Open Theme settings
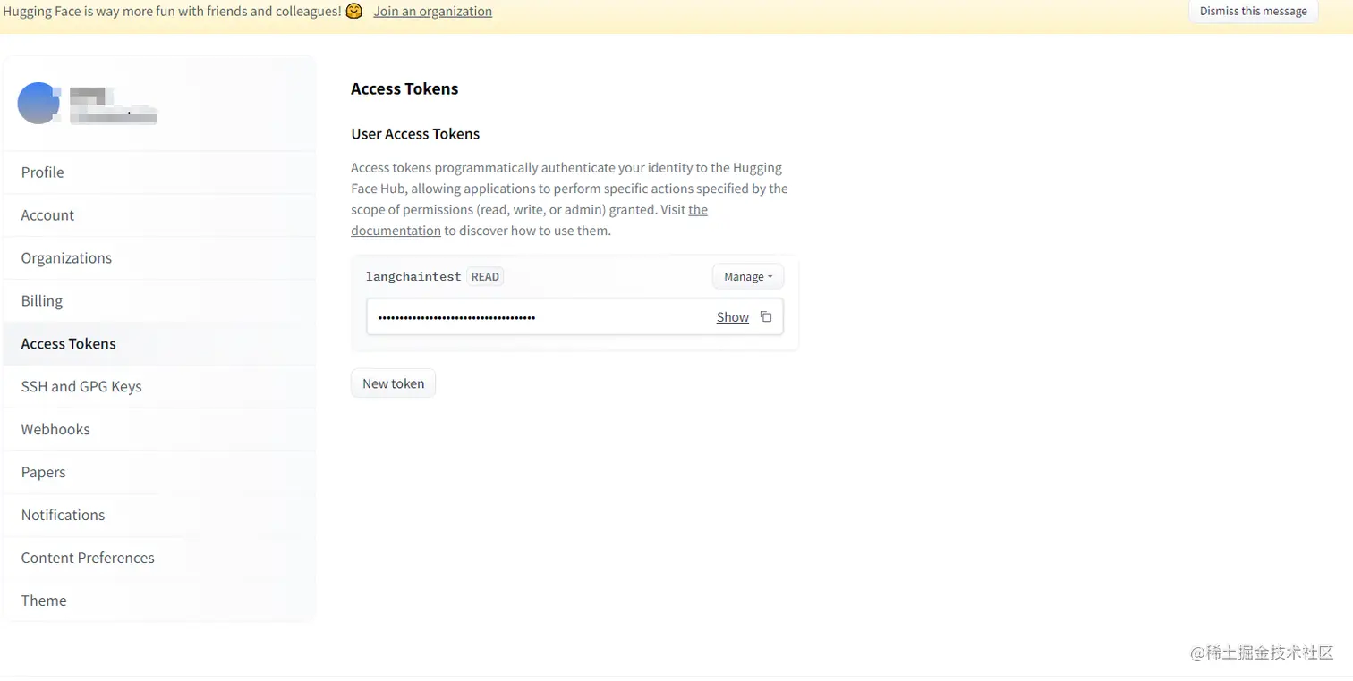This screenshot has height=681, width=1353. [44, 601]
